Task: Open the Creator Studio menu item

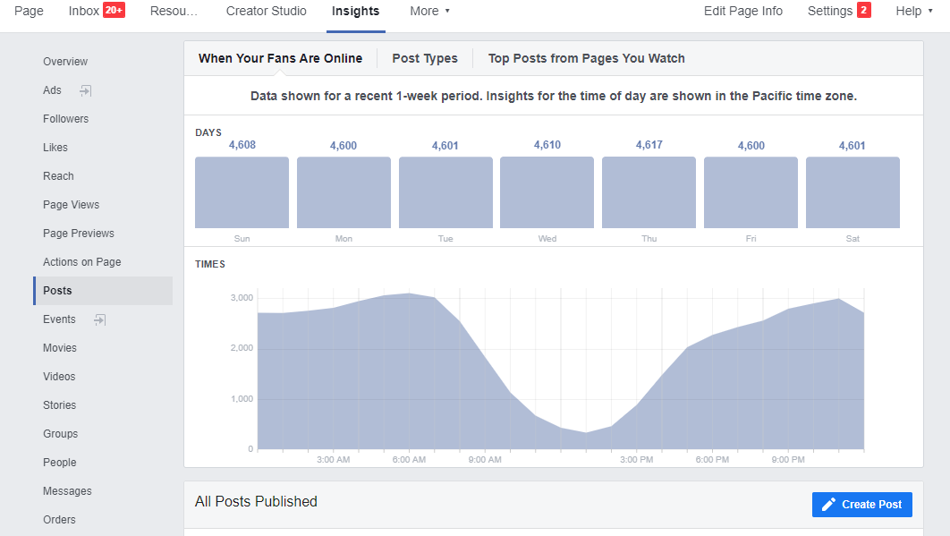Action: click(266, 11)
